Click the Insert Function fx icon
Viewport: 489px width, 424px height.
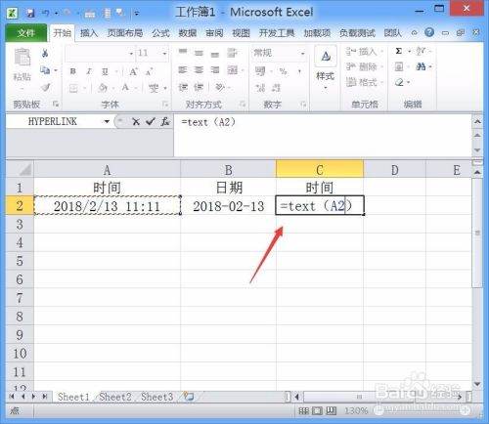(x=165, y=122)
